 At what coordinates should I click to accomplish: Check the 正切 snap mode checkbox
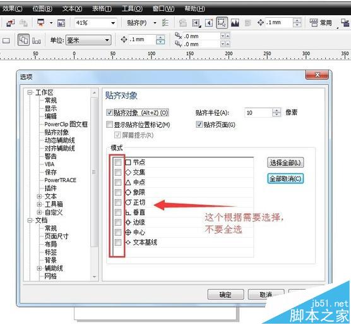(118, 202)
